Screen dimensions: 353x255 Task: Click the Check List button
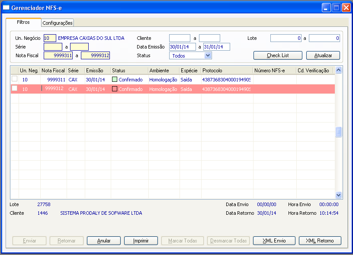(x=278, y=55)
